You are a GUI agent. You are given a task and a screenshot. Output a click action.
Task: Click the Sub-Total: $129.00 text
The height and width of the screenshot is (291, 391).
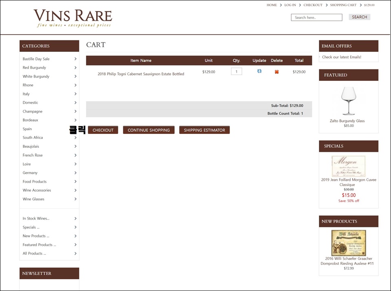click(287, 106)
